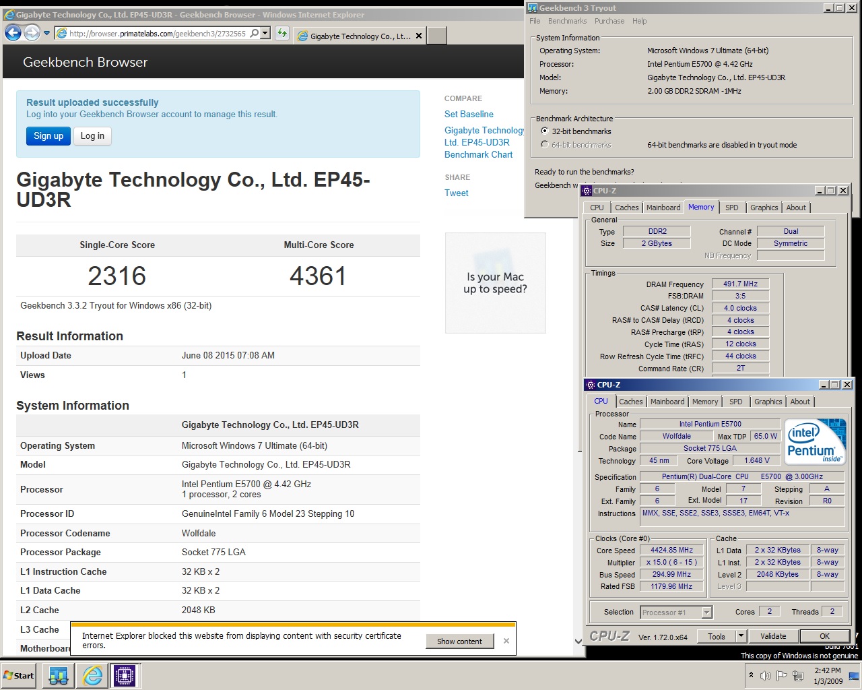The image size is (862, 690).
Task: Dismiss the security notification bar with its X
Action: [506, 641]
